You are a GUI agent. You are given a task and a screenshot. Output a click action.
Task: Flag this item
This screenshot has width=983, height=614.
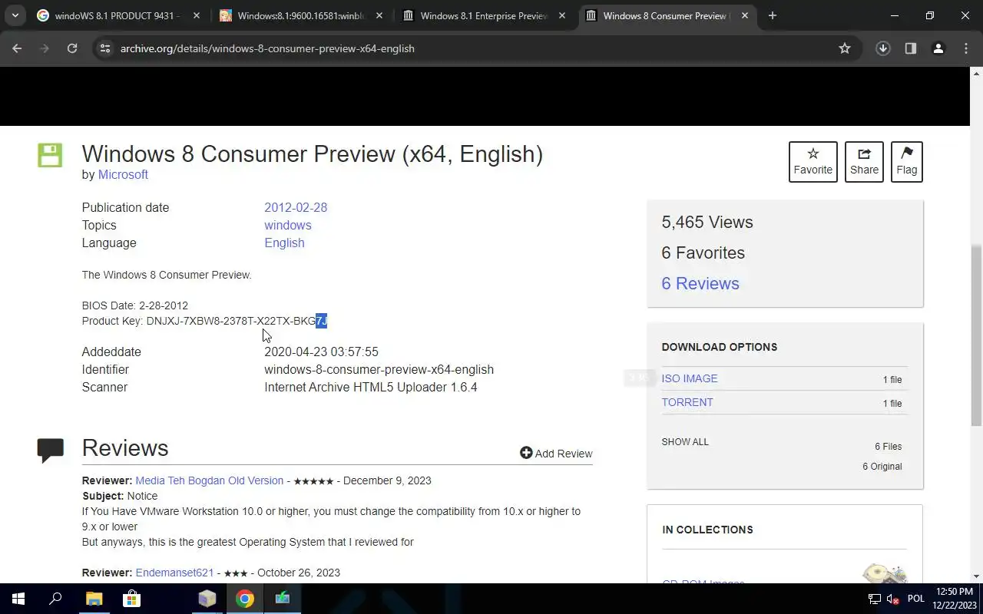[906, 161]
